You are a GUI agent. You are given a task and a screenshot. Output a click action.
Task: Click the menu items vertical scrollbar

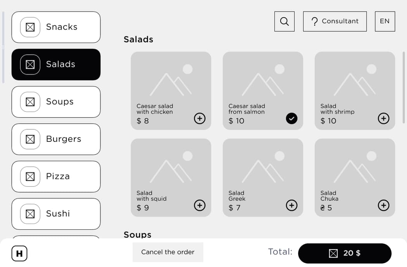404,87
